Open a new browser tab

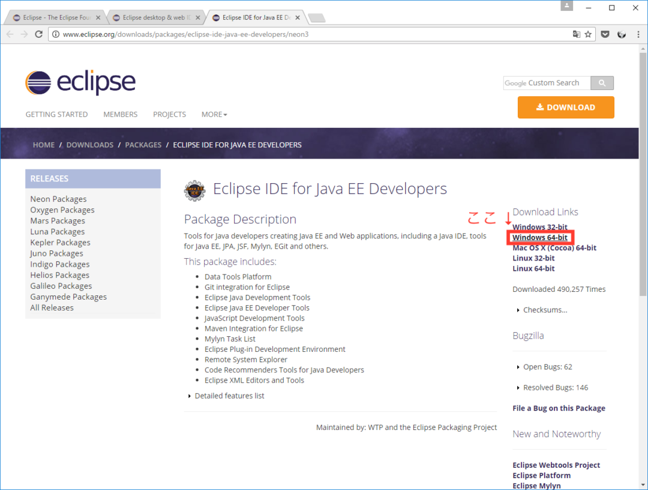pyautogui.click(x=317, y=18)
